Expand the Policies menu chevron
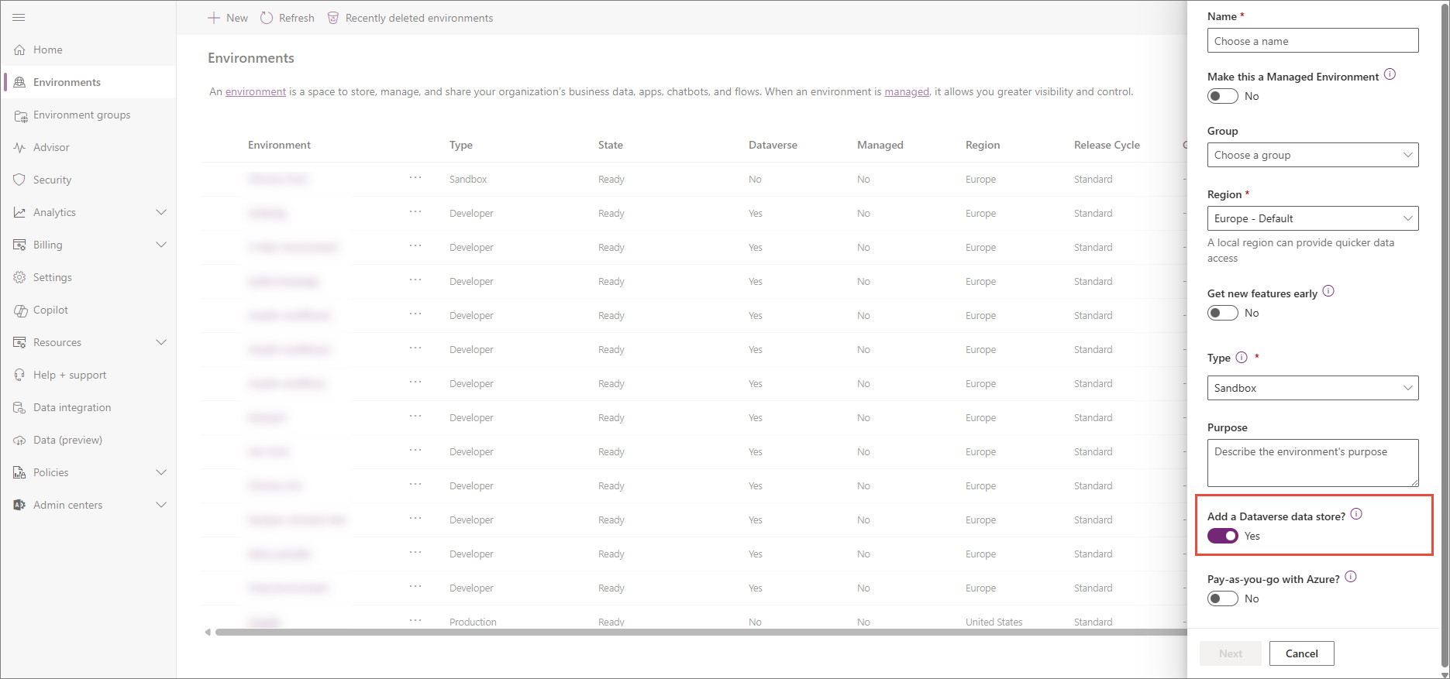This screenshot has height=679, width=1450. pyautogui.click(x=161, y=472)
